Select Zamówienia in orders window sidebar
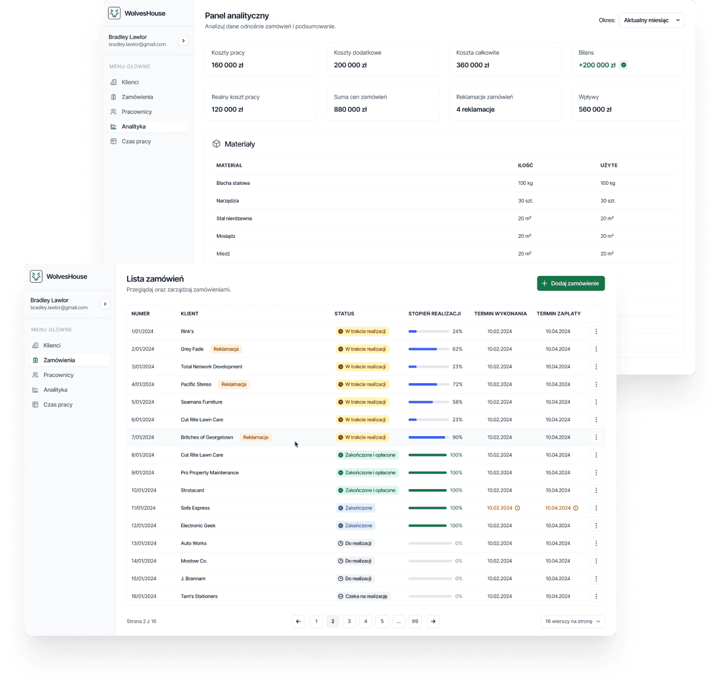The image size is (720, 685). pos(70,360)
